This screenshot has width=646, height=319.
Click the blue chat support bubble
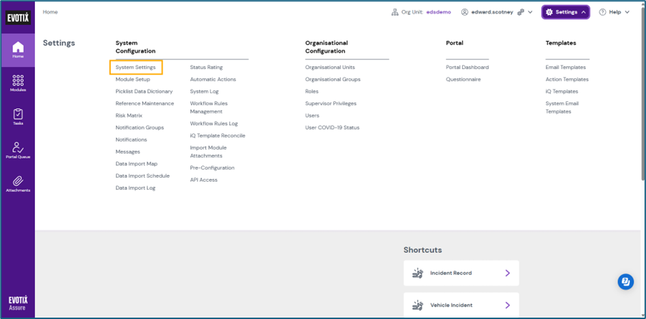625,281
